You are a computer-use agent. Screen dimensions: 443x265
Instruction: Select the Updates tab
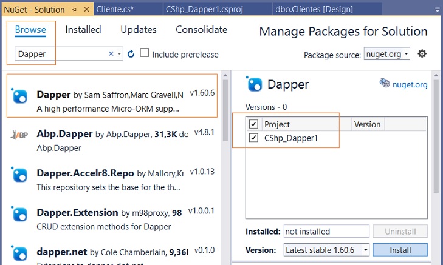tap(139, 29)
